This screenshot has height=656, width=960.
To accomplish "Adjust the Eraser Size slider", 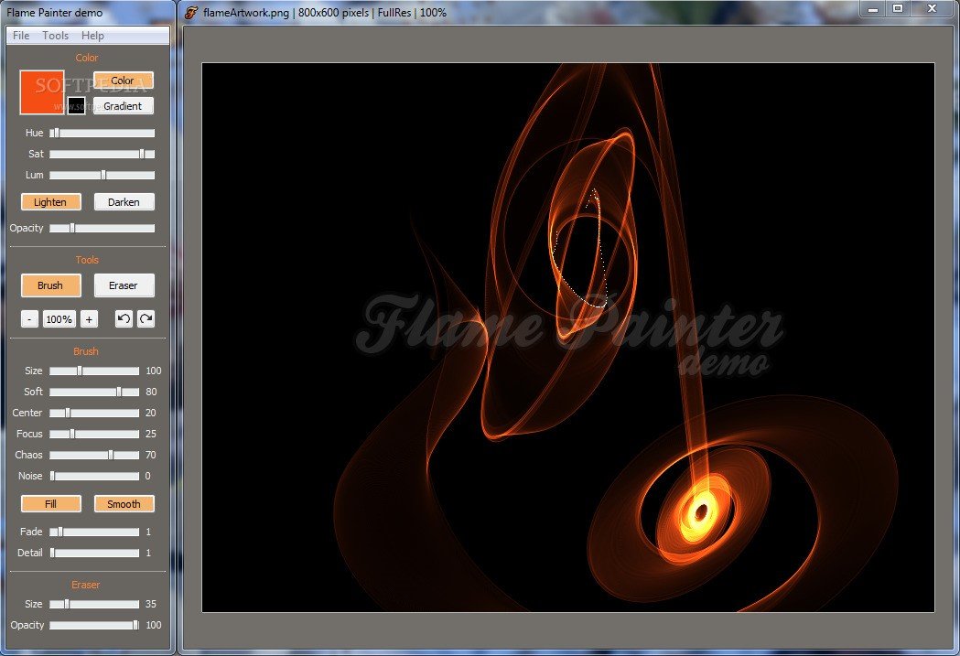I will pyautogui.click(x=94, y=604).
